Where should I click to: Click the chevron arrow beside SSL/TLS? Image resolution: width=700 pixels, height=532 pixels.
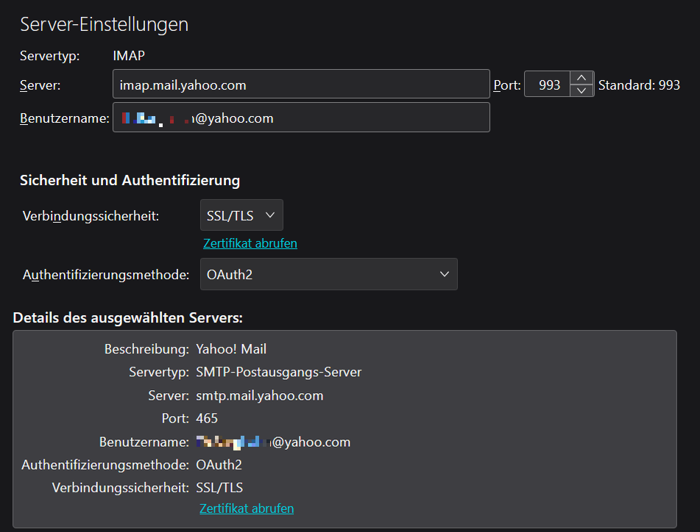269,215
